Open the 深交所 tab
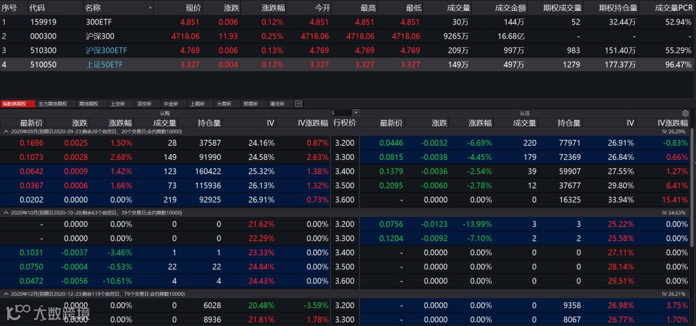 point(144,104)
